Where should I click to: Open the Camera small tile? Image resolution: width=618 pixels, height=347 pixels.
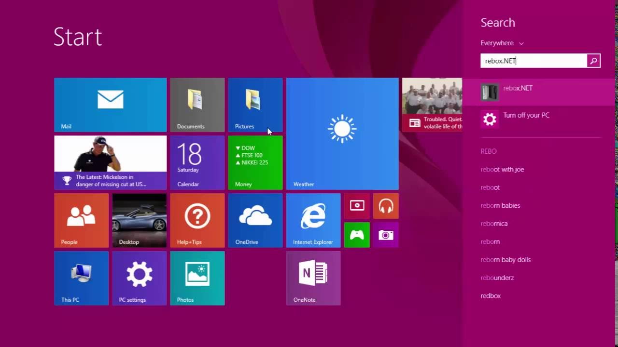(386, 235)
